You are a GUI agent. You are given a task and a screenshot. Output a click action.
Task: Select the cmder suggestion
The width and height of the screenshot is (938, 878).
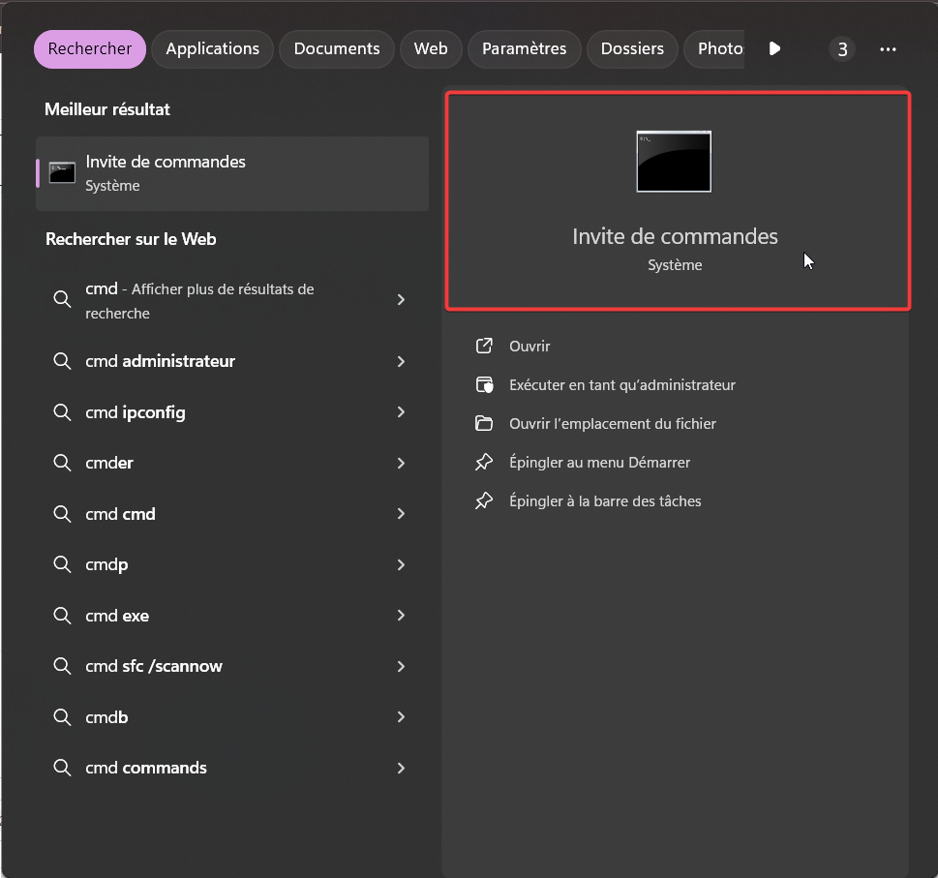(x=232, y=463)
